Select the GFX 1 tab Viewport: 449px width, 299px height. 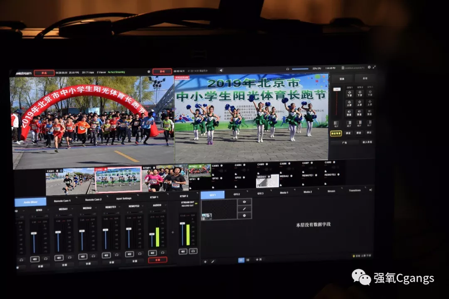tap(212, 195)
